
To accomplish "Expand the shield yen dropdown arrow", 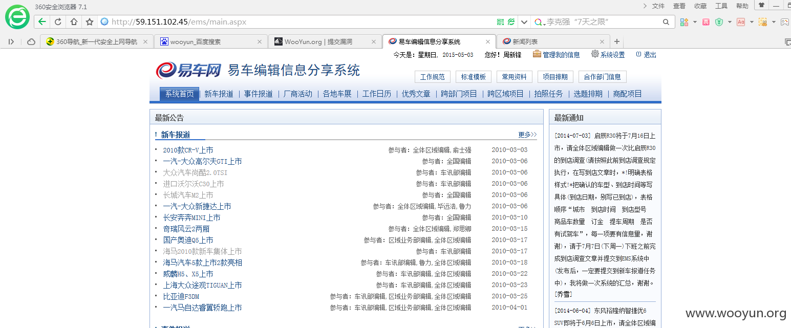I will coord(730,22).
